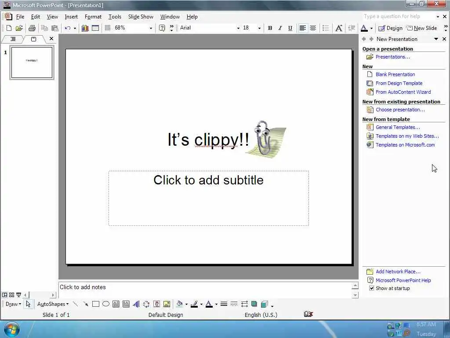Viewport: 450px width, 338px height.
Task: Insert a Text Box from drawing toolbar
Action: point(116,304)
